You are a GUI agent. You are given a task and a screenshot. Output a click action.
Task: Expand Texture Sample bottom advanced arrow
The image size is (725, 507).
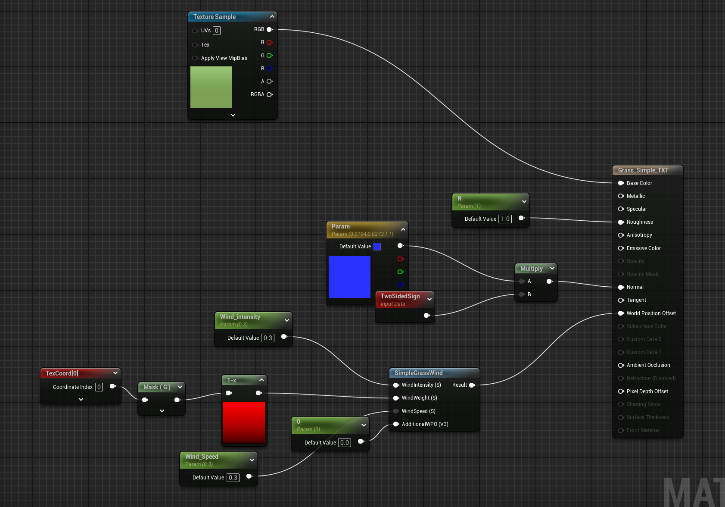click(233, 115)
